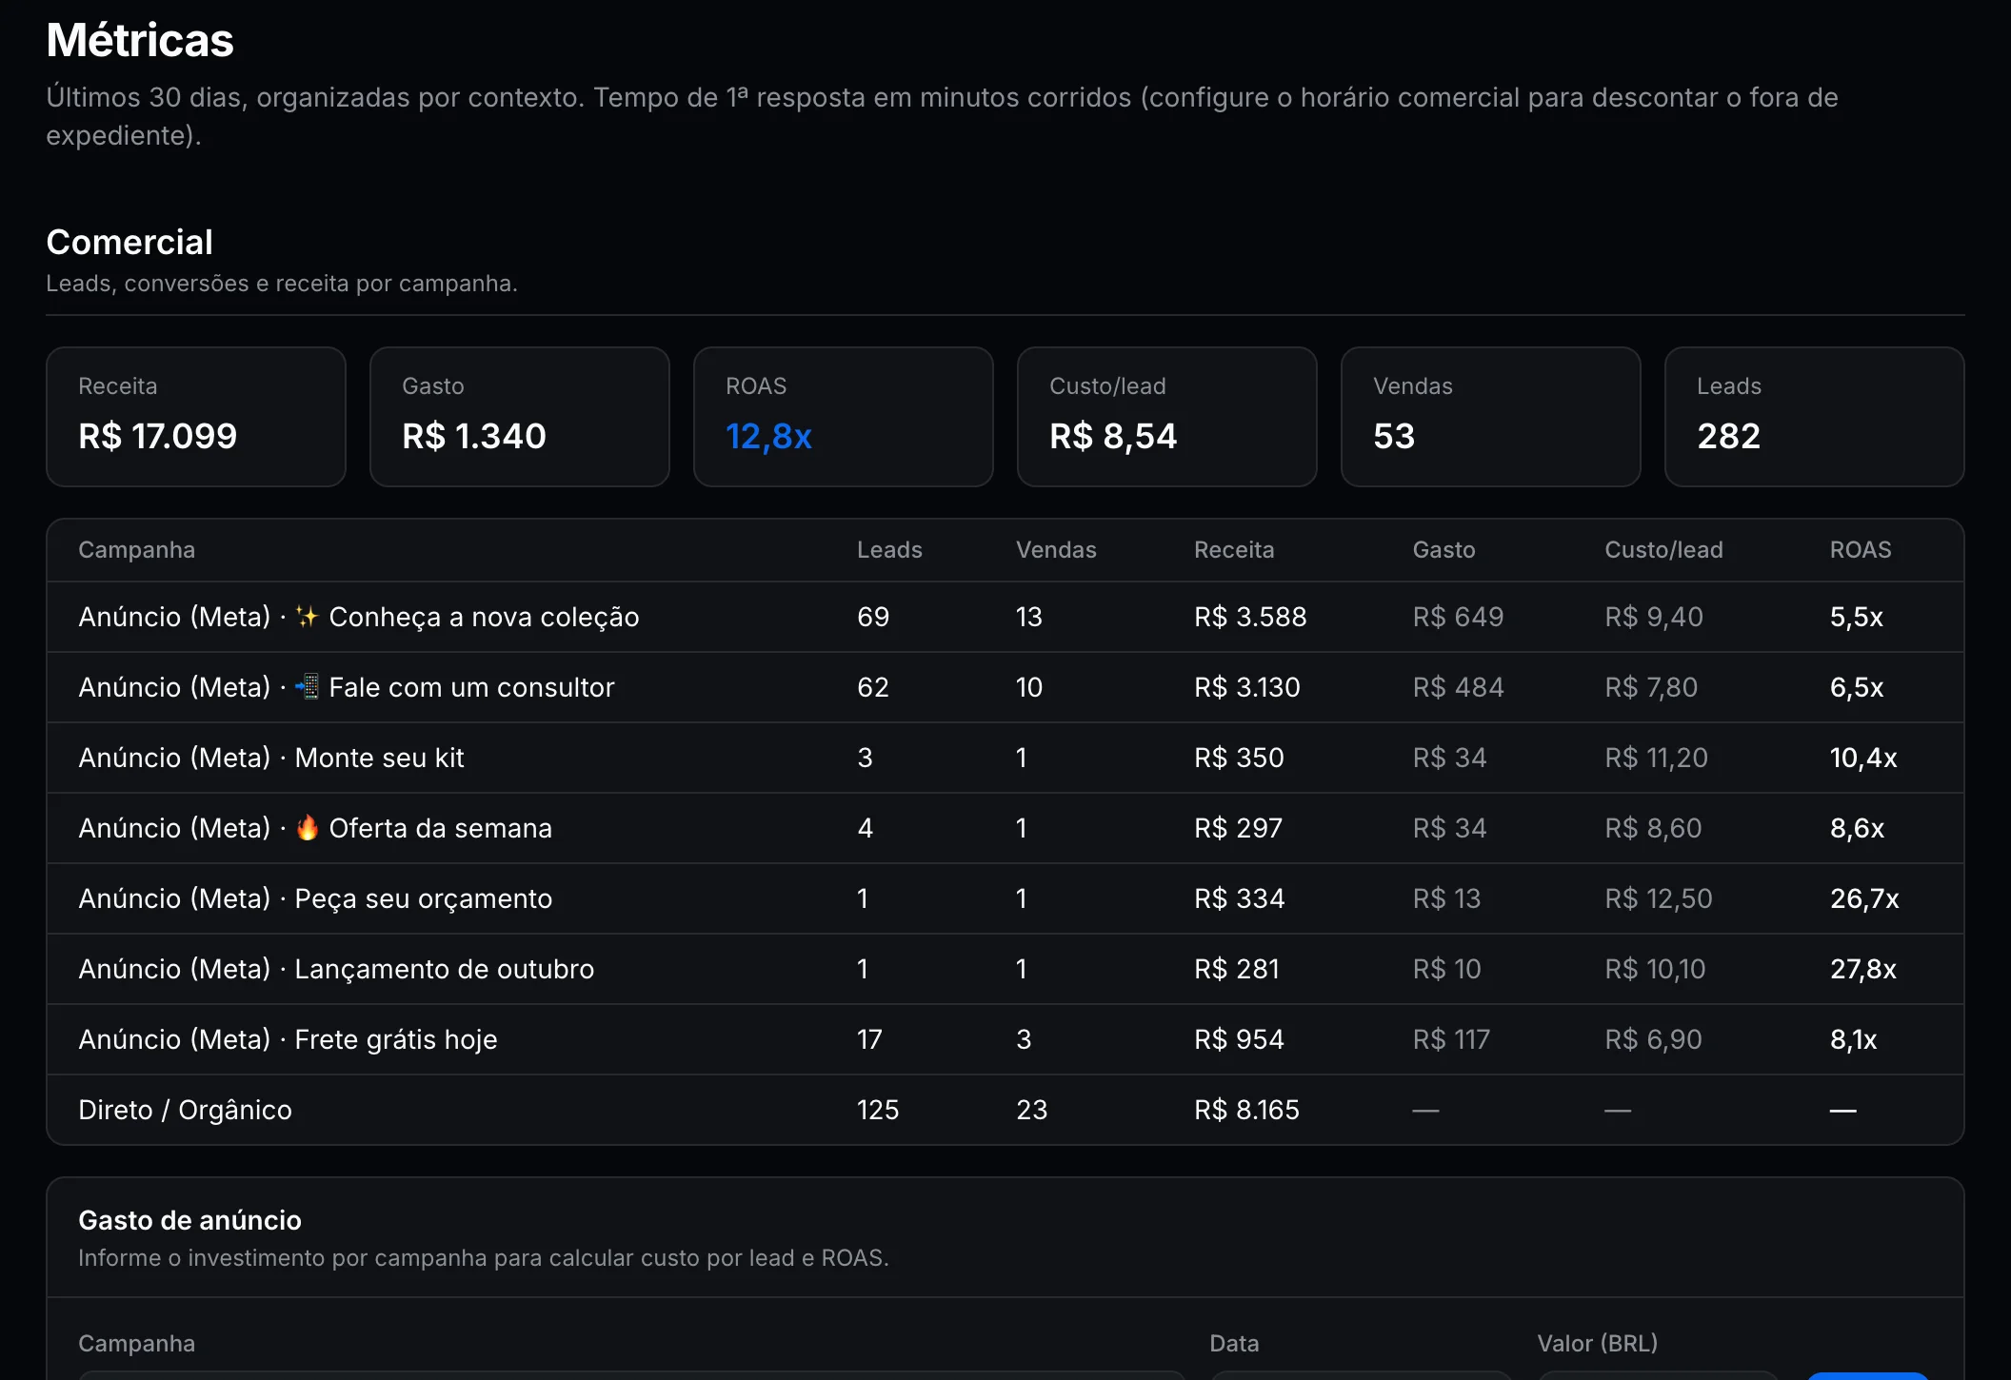Click custo/lead R$ 12,50 cell
Screen dimensions: 2011x1380
1658,898
